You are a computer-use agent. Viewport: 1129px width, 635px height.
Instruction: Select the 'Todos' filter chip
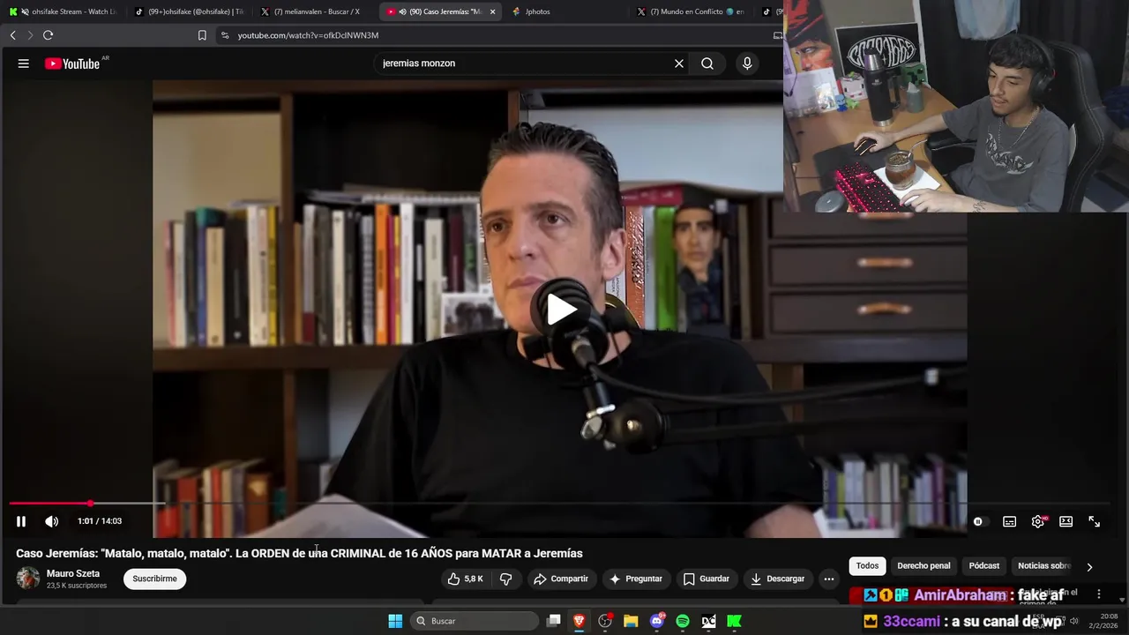(x=867, y=566)
